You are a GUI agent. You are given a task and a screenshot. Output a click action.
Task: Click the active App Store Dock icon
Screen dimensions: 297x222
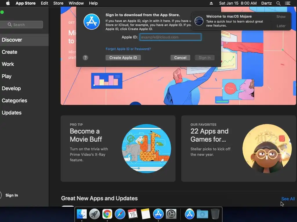tap(158, 214)
